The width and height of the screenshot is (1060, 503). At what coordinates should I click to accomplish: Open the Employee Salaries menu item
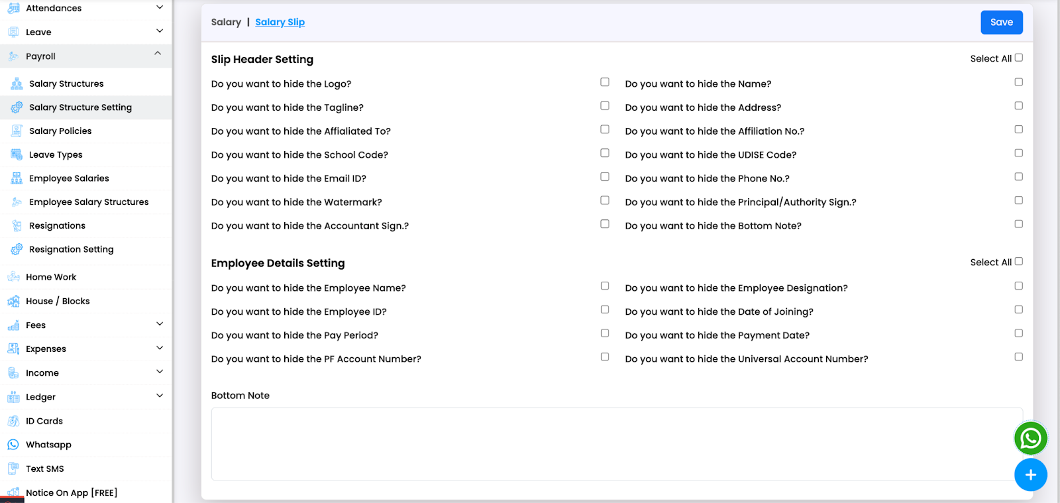click(x=69, y=178)
